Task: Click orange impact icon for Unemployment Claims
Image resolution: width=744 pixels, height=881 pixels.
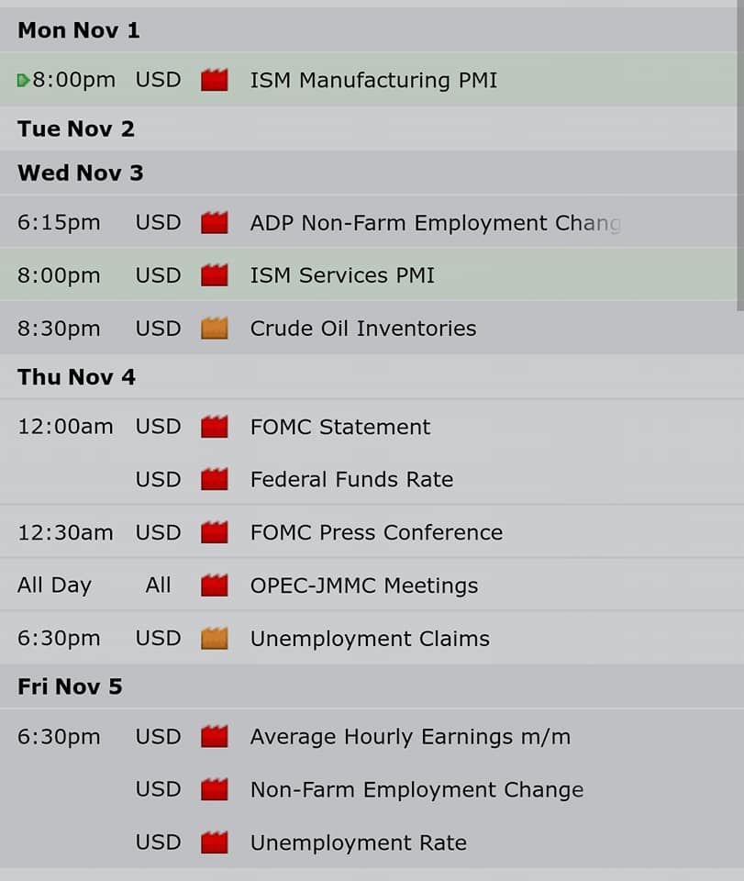Action: click(x=215, y=639)
